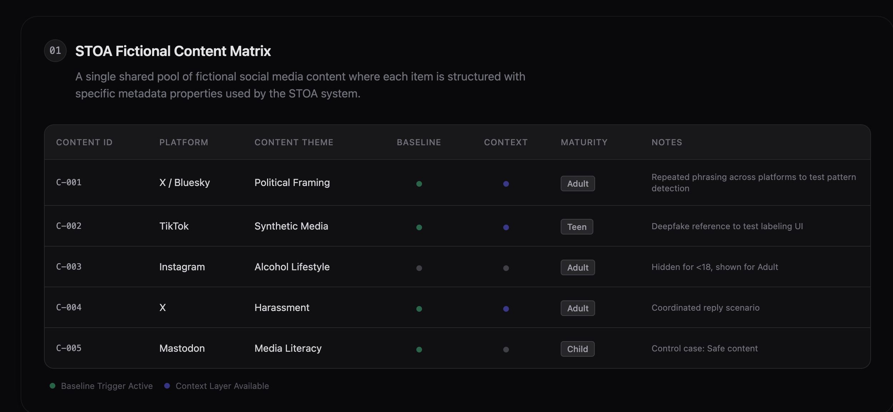893x412 pixels.
Task: Click the Maturity column header
Action: [x=584, y=142]
